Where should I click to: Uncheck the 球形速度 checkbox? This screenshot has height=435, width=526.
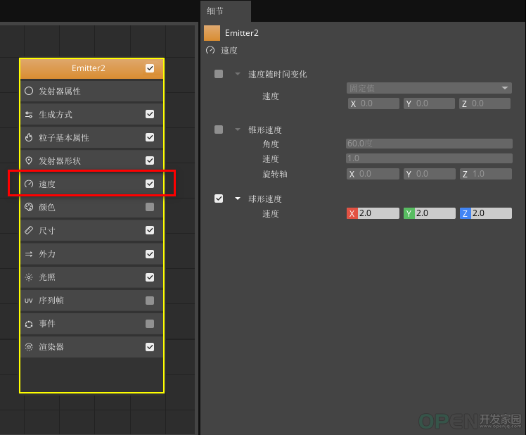pos(219,199)
